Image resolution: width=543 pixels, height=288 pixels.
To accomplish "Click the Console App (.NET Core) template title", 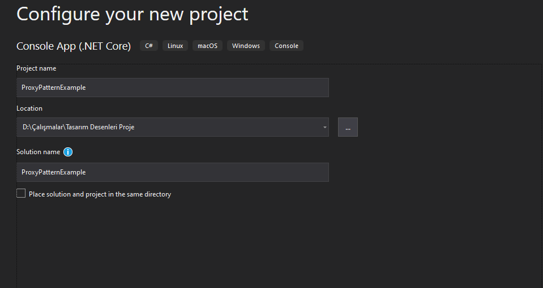I will 74,46.
